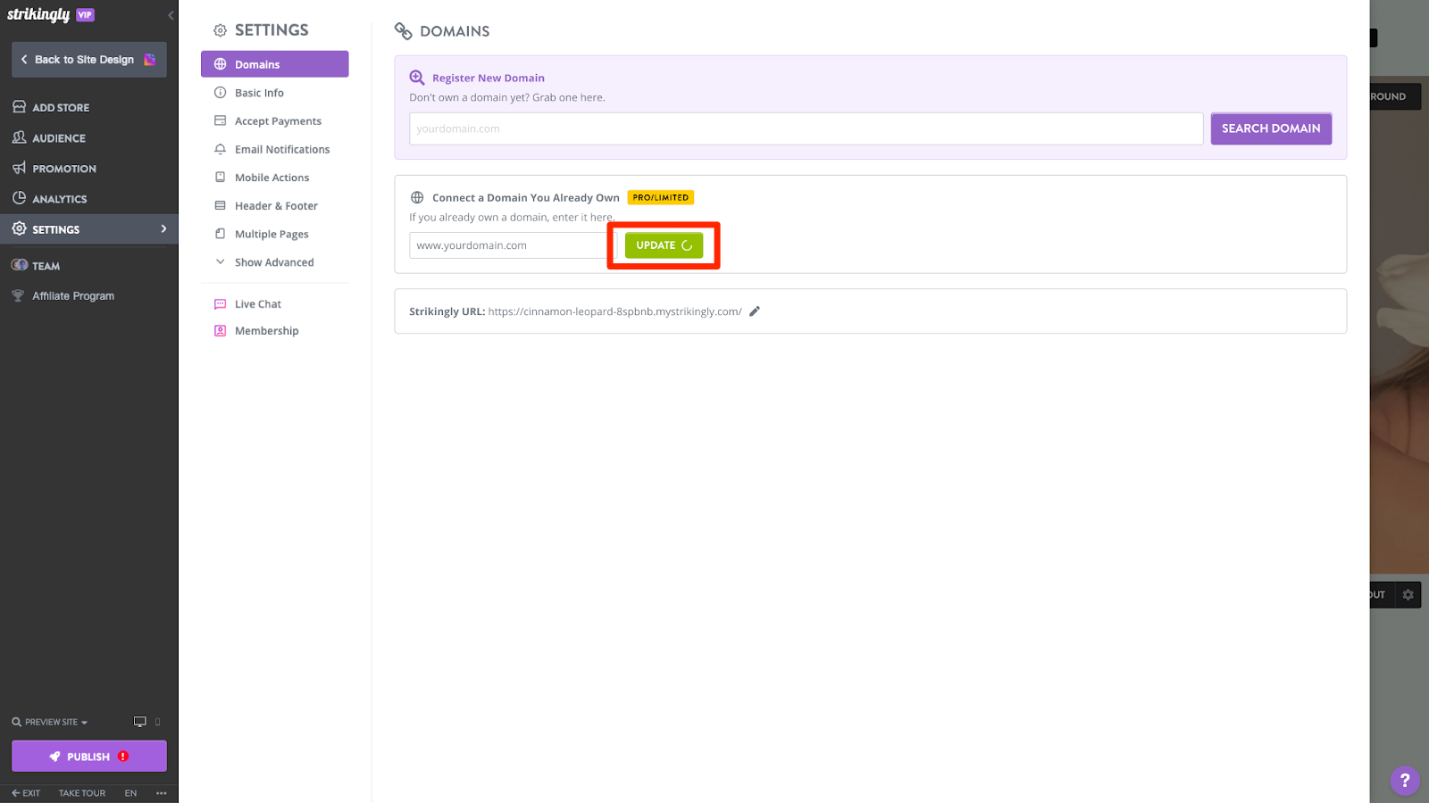Open the Preview Site dropdown
Image resolution: width=1429 pixels, height=803 pixels.
(x=50, y=722)
